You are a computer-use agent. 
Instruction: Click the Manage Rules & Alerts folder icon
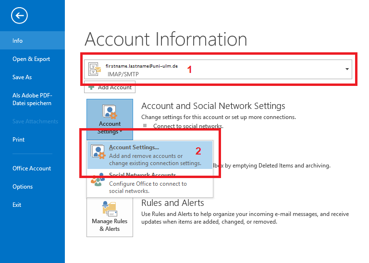click(x=110, y=209)
